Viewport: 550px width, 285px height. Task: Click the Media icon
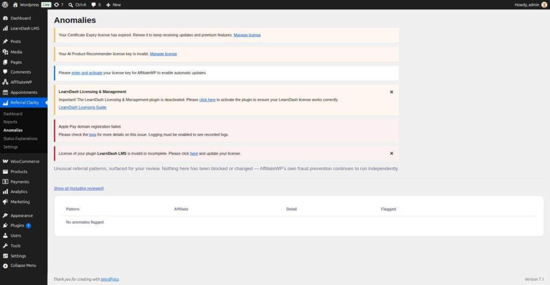point(5,52)
